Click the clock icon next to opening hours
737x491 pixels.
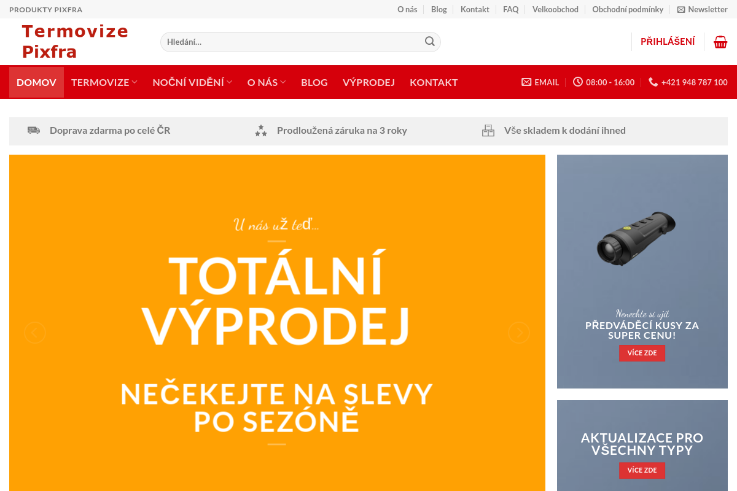pyautogui.click(x=577, y=82)
